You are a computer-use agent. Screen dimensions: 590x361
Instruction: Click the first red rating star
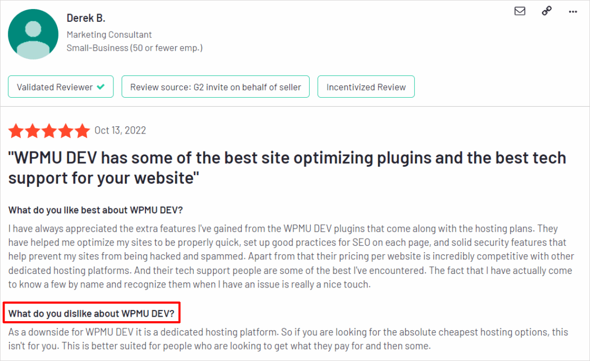point(16,131)
